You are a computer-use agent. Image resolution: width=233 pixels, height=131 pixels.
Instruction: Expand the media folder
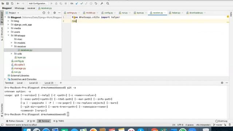click(x=8, y=28)
